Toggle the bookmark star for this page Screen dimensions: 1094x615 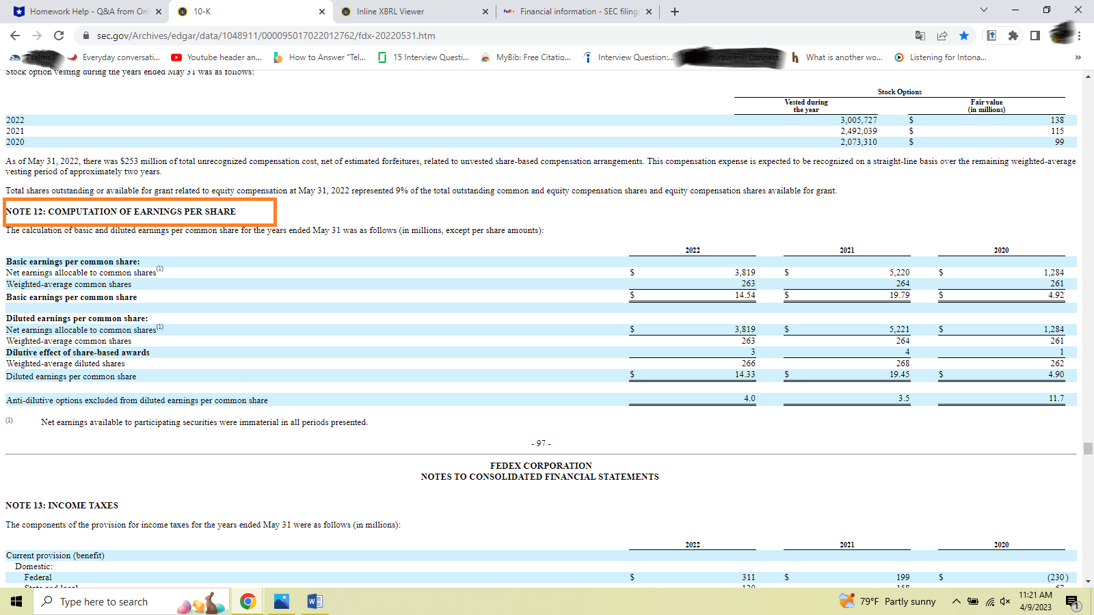click(965, 36)
